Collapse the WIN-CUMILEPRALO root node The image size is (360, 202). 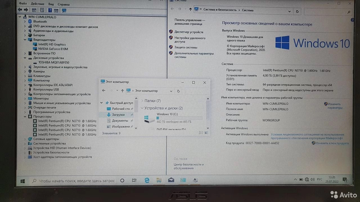pyautogui.click(x=20, y=17)
